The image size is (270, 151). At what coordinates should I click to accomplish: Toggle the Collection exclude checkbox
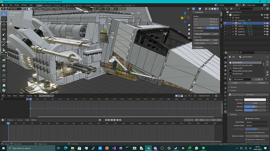(x=262, y=15)
